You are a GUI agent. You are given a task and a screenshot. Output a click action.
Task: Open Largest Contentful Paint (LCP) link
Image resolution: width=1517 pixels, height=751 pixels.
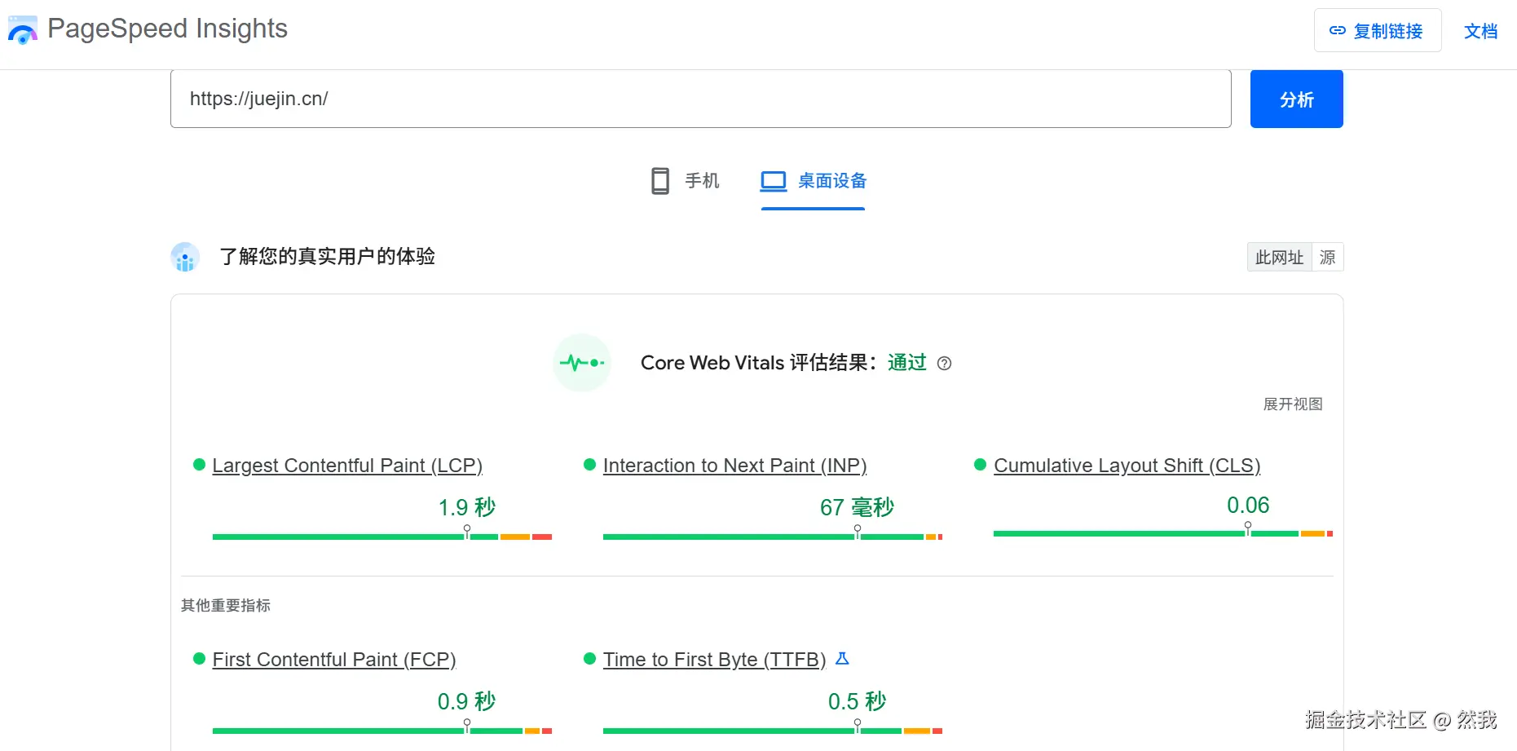pyautogui.click(x=347, y=466)
